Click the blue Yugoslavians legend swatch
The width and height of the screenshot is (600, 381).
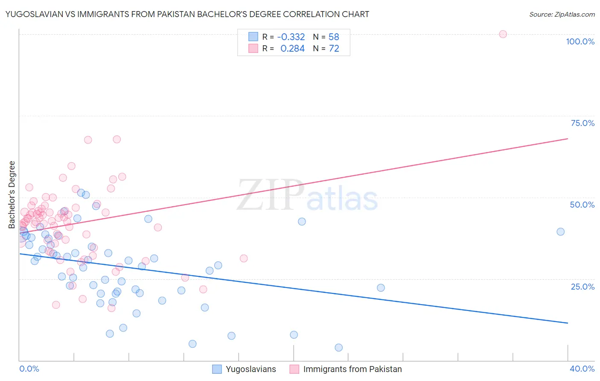point(217,369)
